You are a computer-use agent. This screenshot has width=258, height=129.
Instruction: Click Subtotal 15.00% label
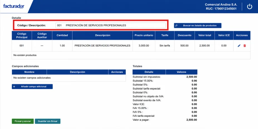[x=143, y=81]
